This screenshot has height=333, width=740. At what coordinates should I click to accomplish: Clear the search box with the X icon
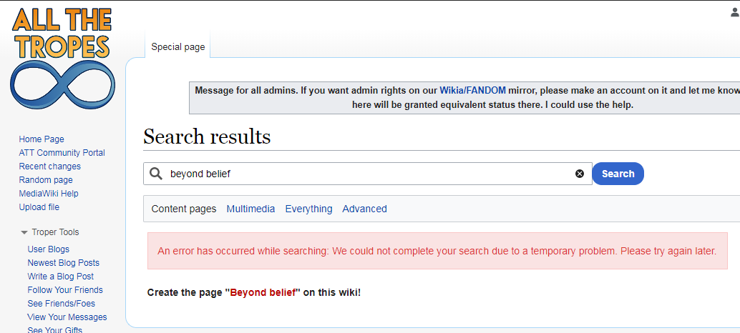[x=580, y=174]
